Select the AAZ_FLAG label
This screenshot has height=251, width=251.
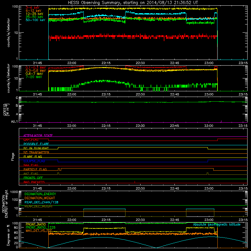point(31,174)
